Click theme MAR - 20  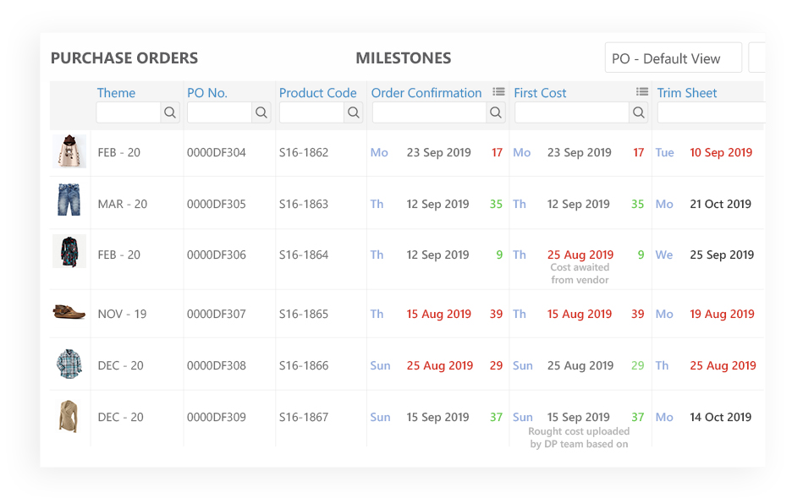123,204
